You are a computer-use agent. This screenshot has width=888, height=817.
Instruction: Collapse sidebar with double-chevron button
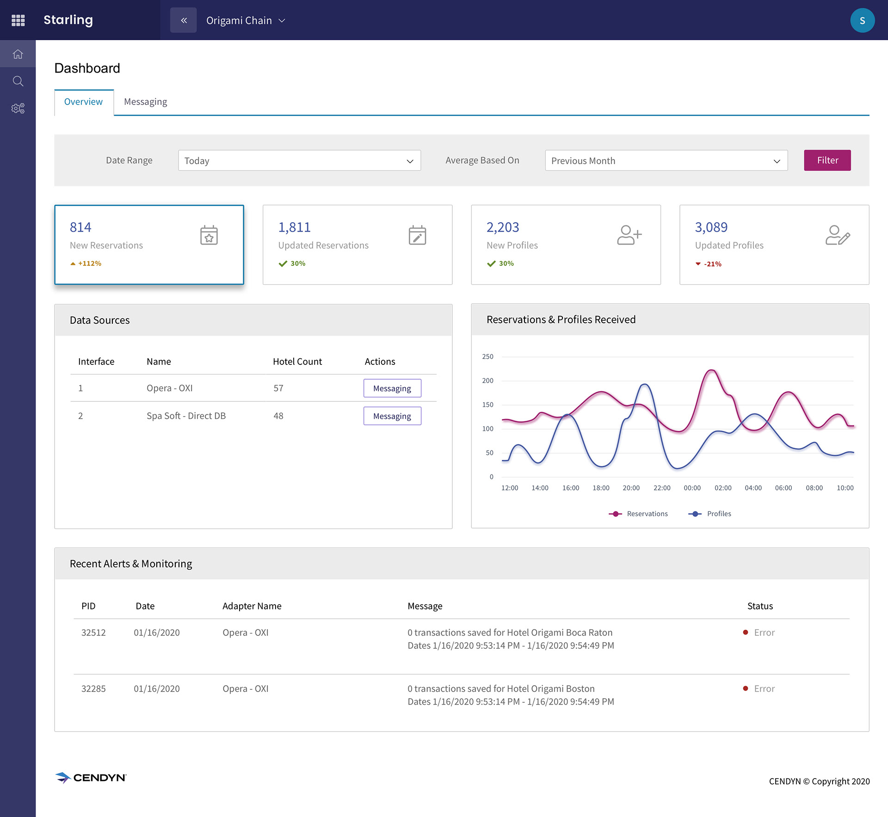click(x=184, y=20)
